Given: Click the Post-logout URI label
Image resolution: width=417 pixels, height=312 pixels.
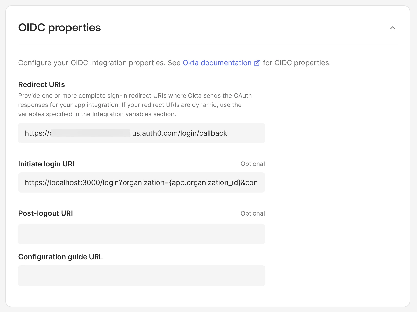Looking at the screenshot, I should pos(46,213).
